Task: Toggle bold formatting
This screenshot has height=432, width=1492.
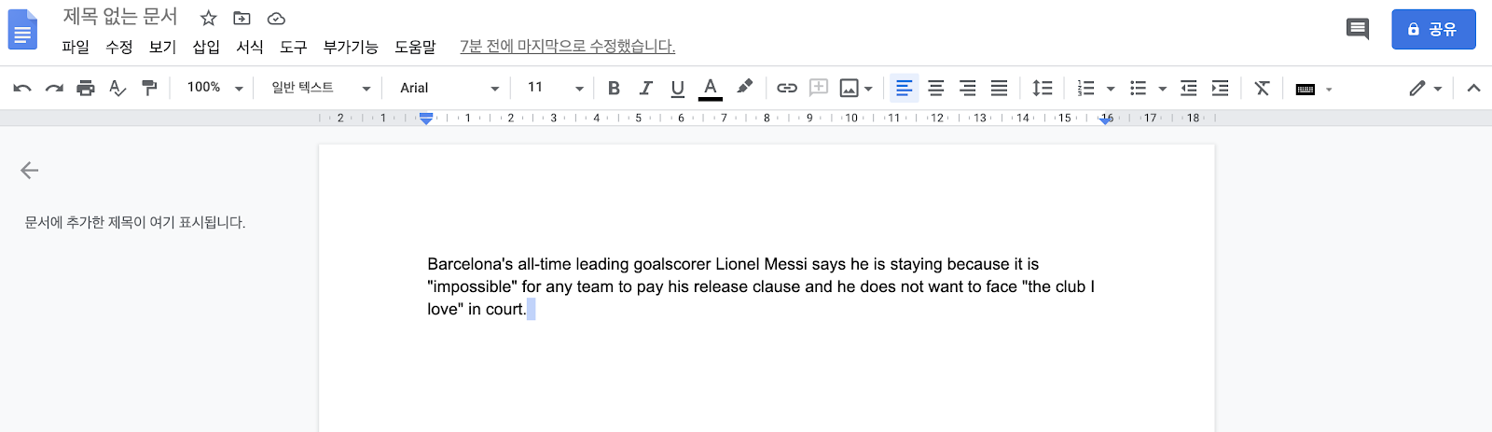Action: point(614,88)
